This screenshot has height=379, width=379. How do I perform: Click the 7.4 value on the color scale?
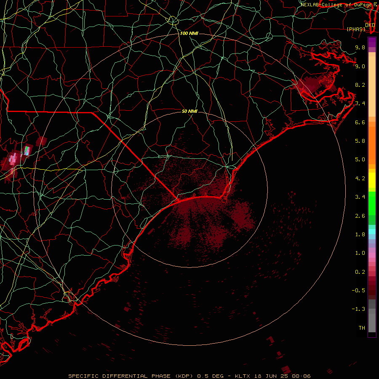pyautogui.click(x=360, y=104)
